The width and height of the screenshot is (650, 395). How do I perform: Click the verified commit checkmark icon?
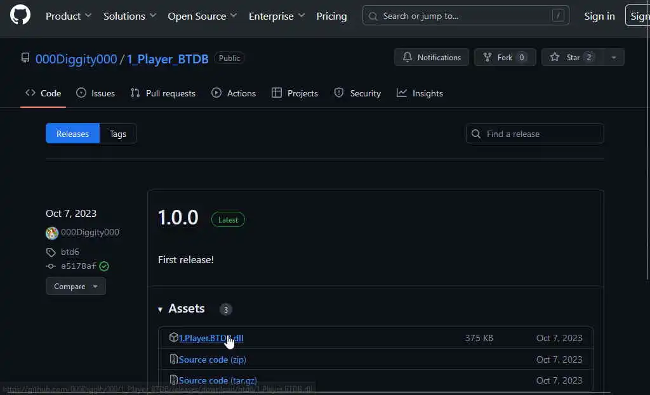104,266
